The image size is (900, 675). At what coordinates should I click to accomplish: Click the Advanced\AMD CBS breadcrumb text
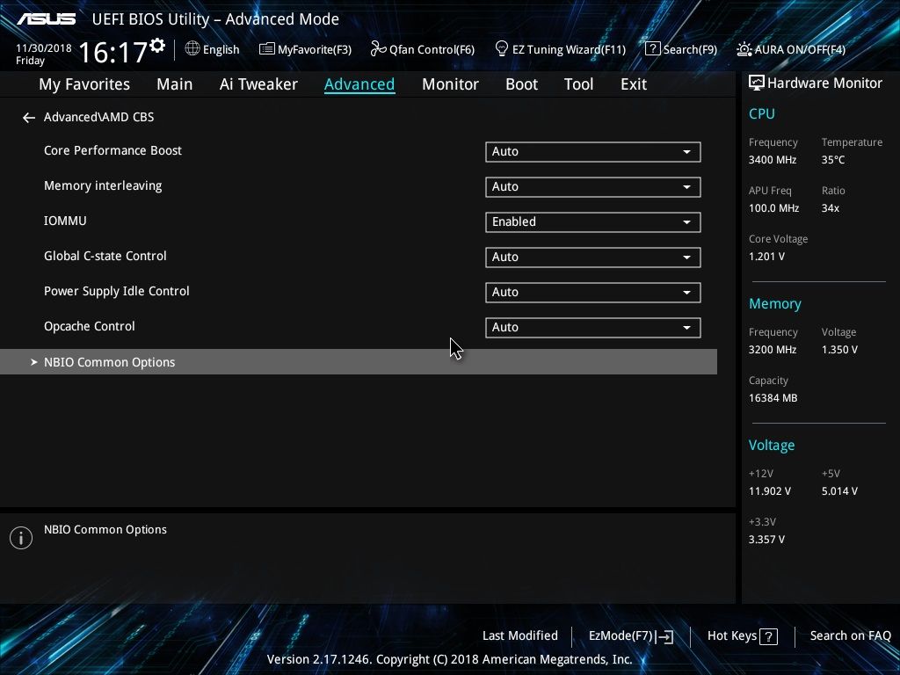click(98, 117)
